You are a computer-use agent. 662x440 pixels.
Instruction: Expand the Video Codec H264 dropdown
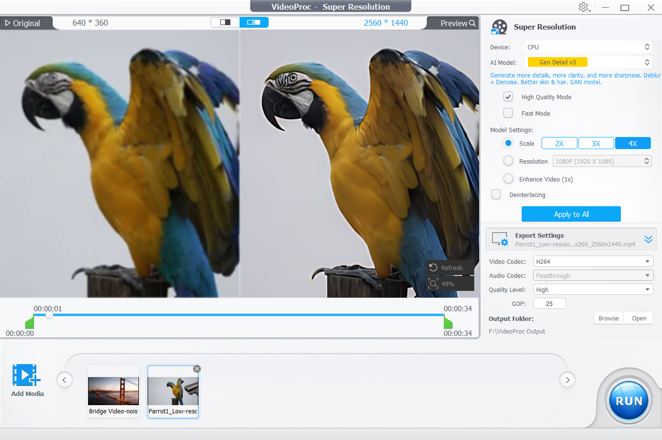pos(593,261)
